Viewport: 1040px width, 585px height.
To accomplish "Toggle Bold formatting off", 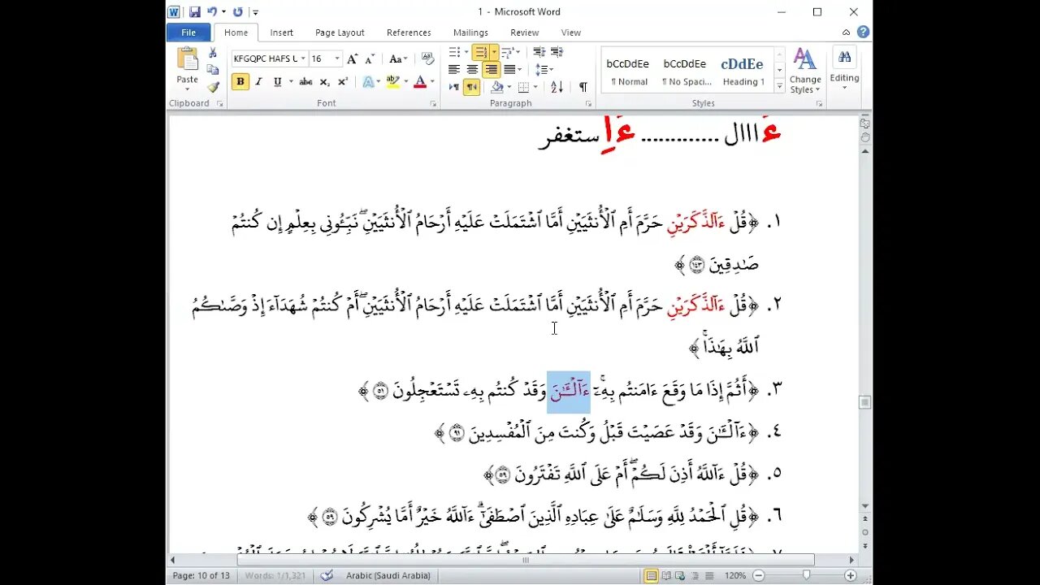I will [x=240, y=81].
